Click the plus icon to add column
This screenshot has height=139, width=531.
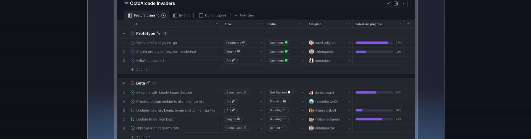pyautogui.click(x=408, y=24)
